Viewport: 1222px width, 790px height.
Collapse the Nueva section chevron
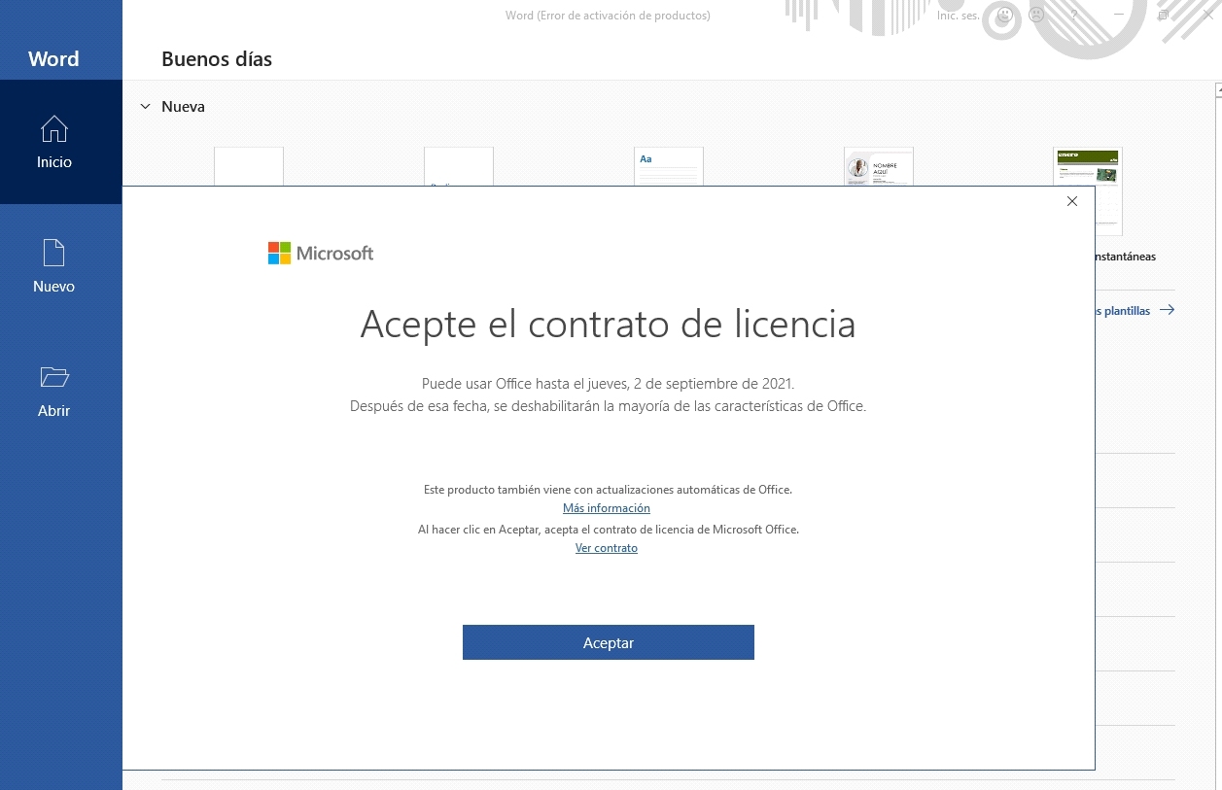[146, 107]
